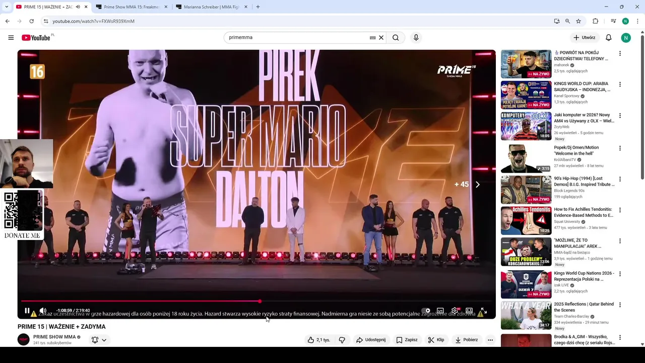Advance overlay with the +45 next arrow
Screen dimensions: 645x363
click(x=478, y=185)
